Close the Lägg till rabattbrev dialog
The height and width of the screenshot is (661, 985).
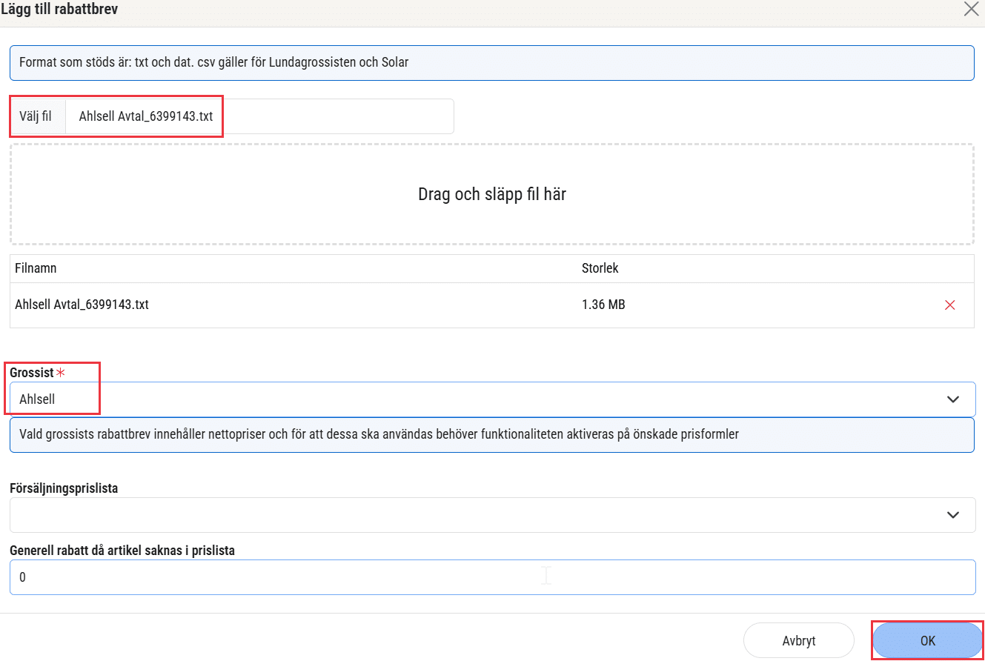971,9
